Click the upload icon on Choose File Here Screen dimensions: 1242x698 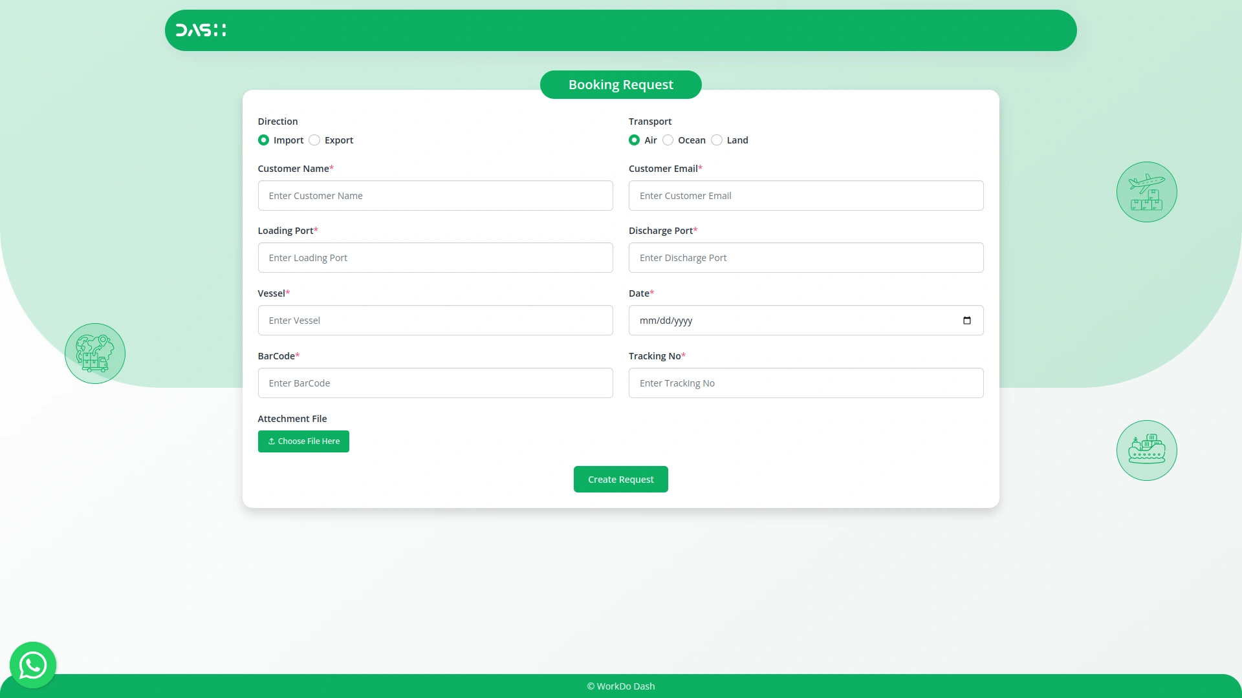pyautogui.click(x=272, y=441)
